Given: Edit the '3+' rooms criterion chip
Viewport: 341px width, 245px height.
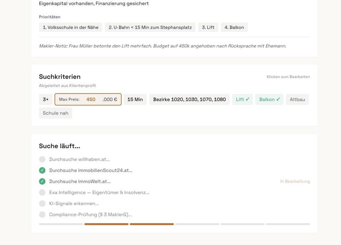Looking at the screenshot, I should coord(46,99).
